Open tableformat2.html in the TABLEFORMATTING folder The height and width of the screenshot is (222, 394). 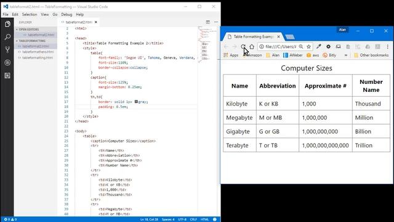pos(36,46)
